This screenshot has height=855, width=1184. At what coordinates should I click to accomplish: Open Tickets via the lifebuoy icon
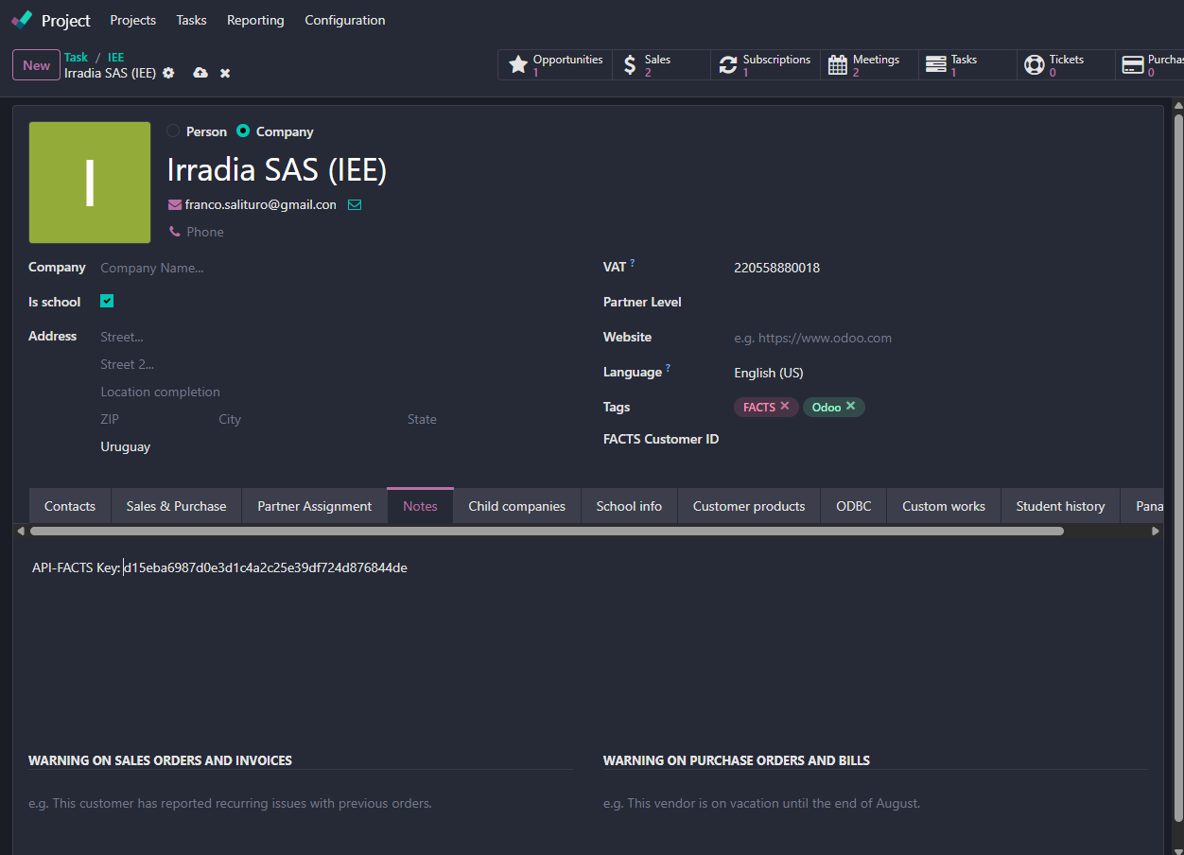1035,64
